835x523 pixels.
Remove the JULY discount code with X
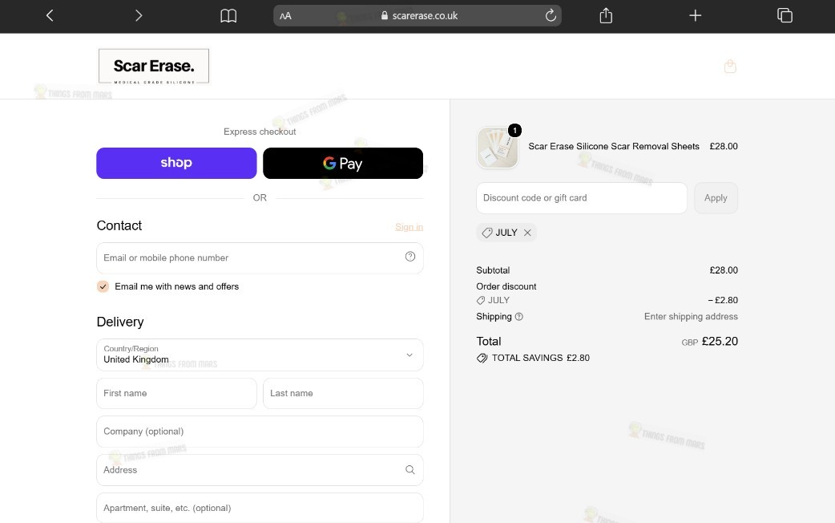(527, 233)
